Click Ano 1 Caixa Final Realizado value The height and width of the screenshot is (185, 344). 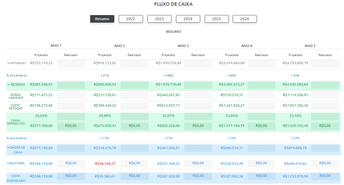71,163
